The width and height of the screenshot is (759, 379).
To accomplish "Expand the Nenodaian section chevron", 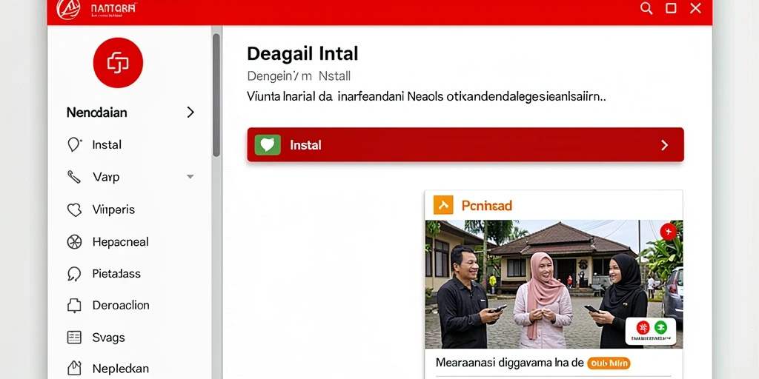I will coord(190,113).
